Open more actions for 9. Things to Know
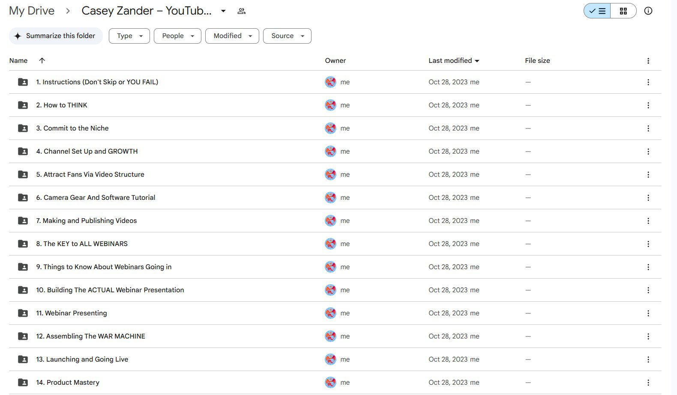677x395 pixels. point(648,267)
